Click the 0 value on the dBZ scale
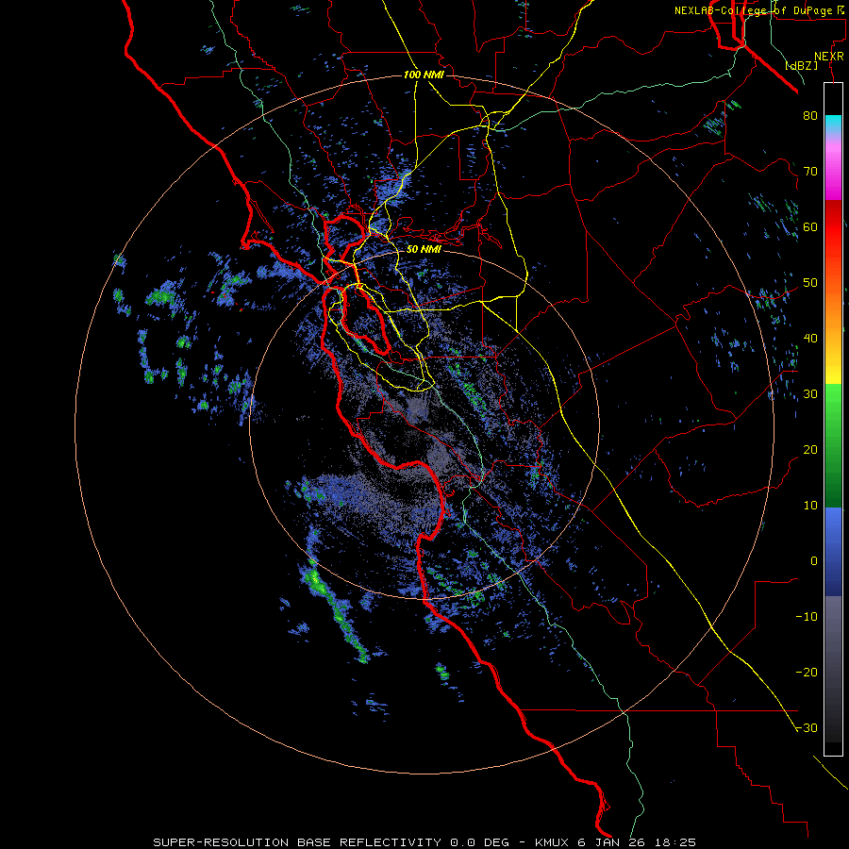The image size is (849, 849). pos(814,561)
